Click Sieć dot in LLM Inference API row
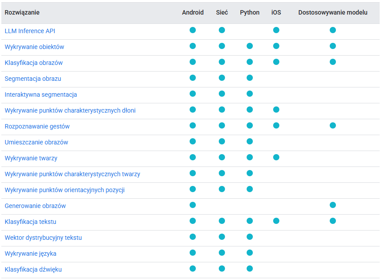The width and height of the screenshot is (381, 280). pyautogui.click(x=222, y=30)
